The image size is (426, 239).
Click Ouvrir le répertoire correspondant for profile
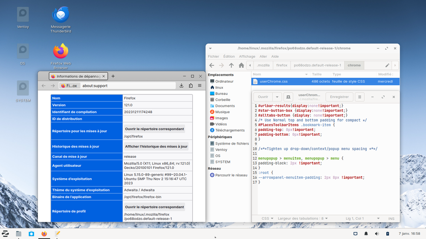point(154,207)
